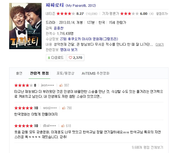The image size is (178, 153).
Task: Click the green download arrow icon
Action: tap(49, 57)
